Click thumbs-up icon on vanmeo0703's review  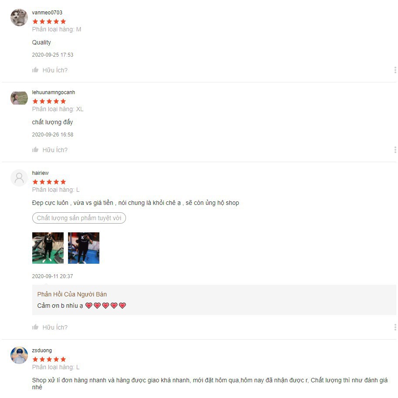tap(35, 70)
